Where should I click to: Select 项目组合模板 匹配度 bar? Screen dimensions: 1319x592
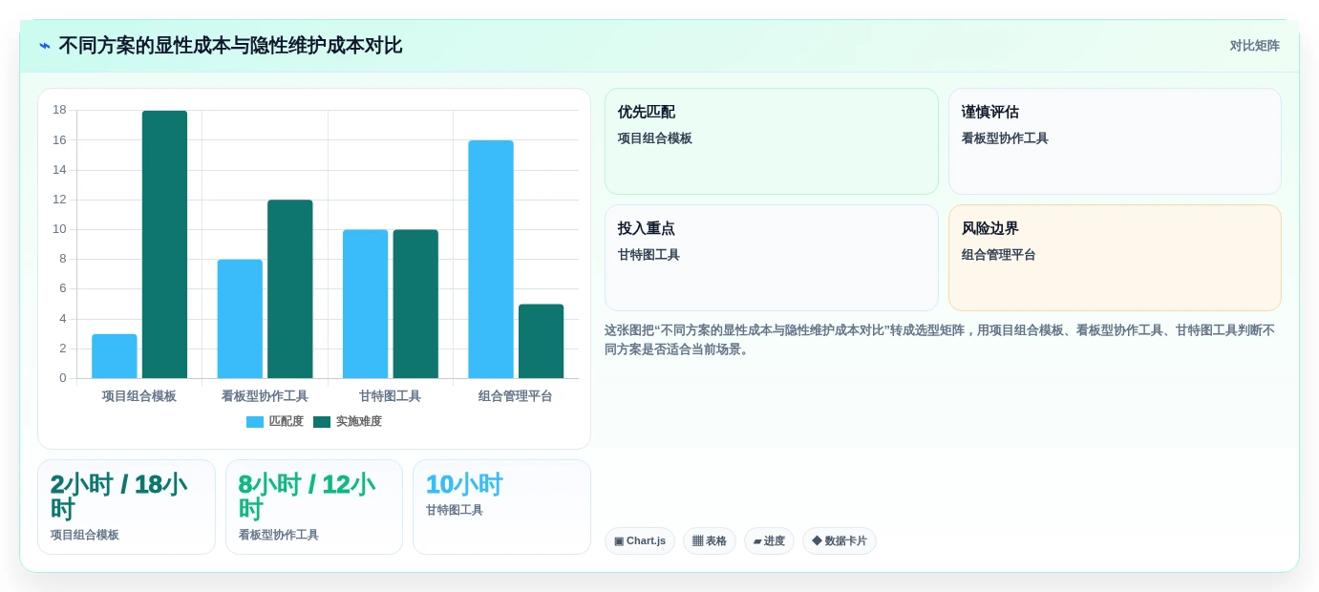coord(115,356)
